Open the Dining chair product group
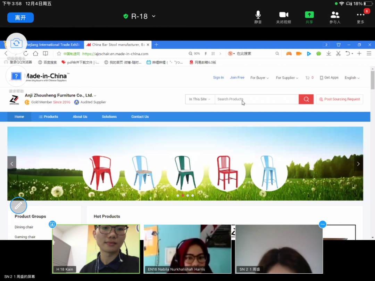Image resolution: width=375 pixels, height=281 pixels. click(24, 227)
